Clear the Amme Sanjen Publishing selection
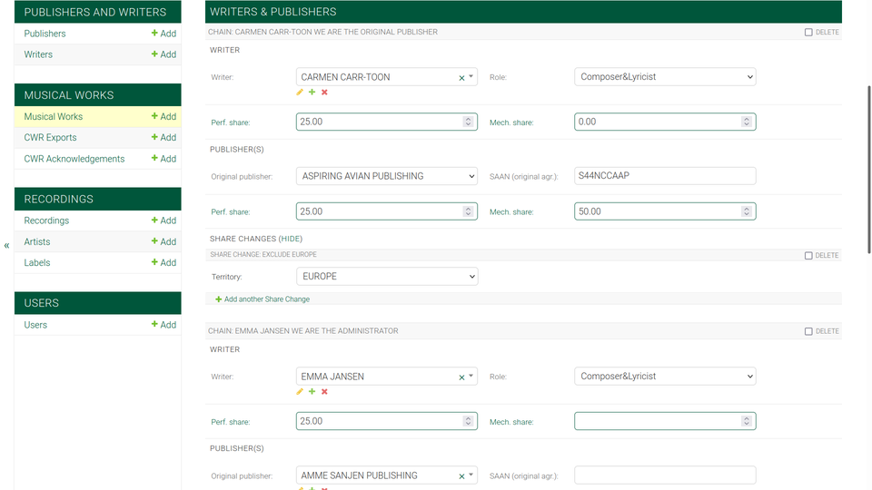The width and height of the screenshot is (872, 490). 461,476
